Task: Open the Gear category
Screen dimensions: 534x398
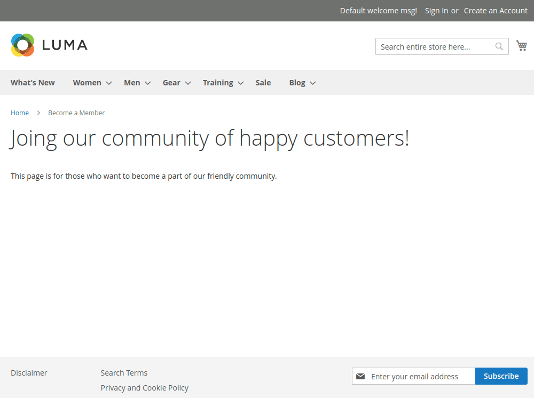Action: [x=171, y=83]
